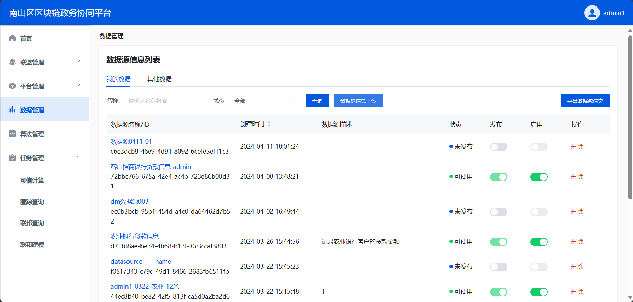Sort by 创建时间 using the sort arrows
The height and width of the screenshot is (302, 633).
pyautogui.click(x=269, y=124)
